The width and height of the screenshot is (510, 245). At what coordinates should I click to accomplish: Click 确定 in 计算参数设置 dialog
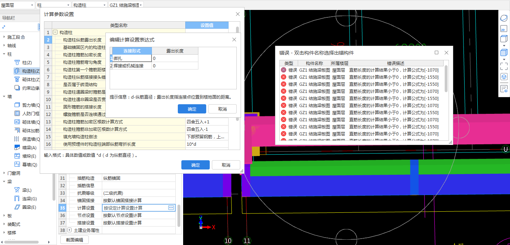(195, 165)
